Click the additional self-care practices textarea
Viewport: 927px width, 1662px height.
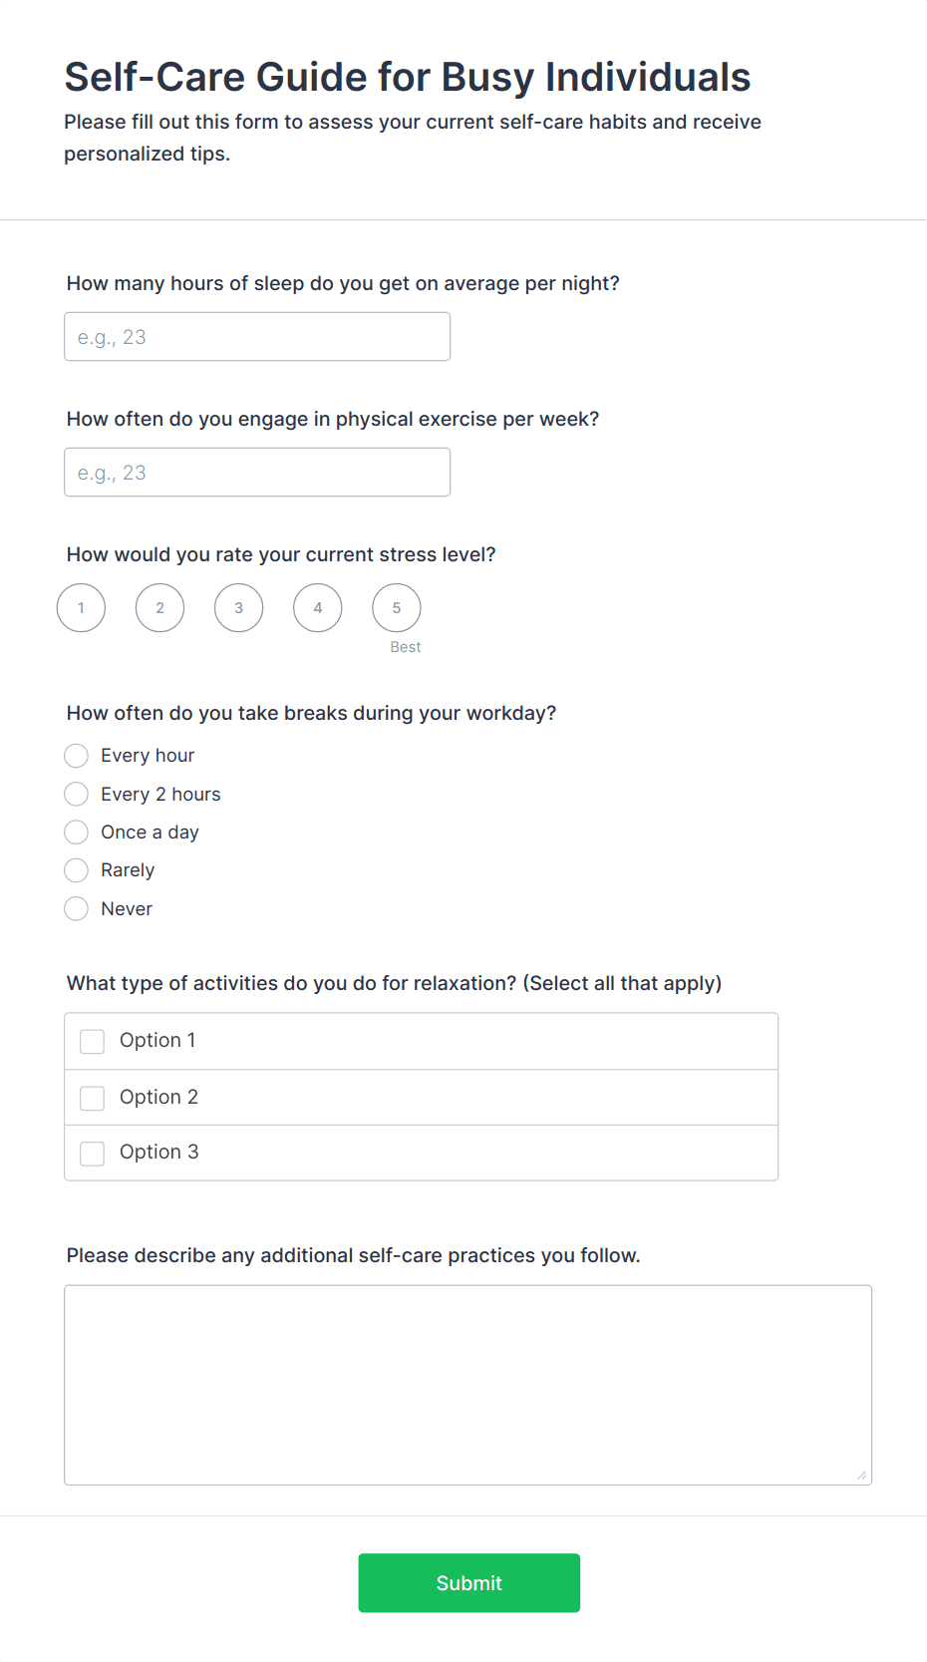pyautogui.click(x=467, y=1385)
